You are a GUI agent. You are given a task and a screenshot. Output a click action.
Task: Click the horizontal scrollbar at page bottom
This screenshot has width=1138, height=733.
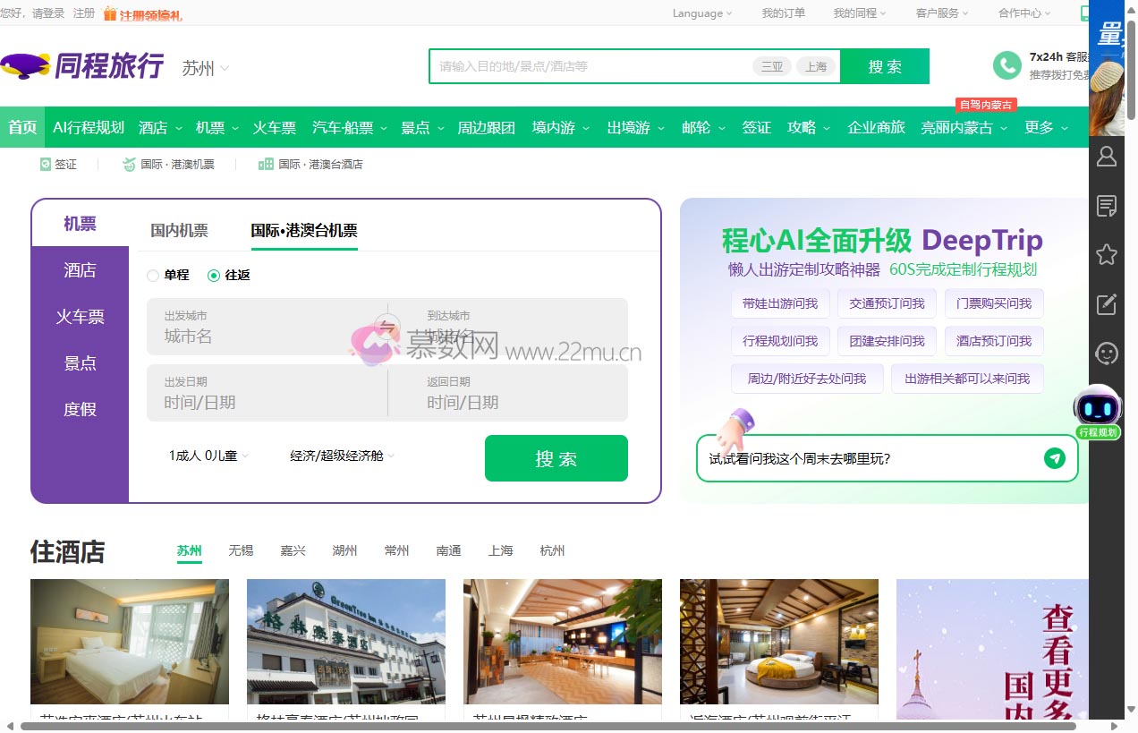pos(537,726)
